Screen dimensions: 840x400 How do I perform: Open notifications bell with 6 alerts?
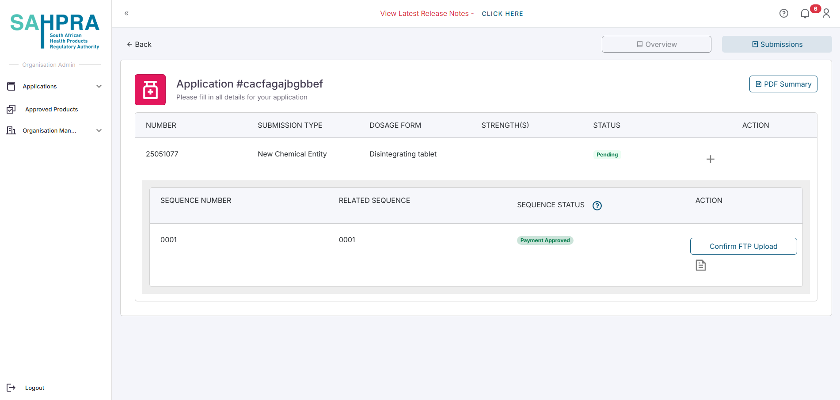click(x=805, y=14)
